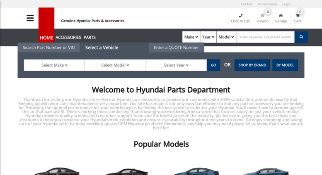Switch to Select a Vehicle tab
This screenshot has height=175, width=322.
pyautogui.click(x=102, y=48)
